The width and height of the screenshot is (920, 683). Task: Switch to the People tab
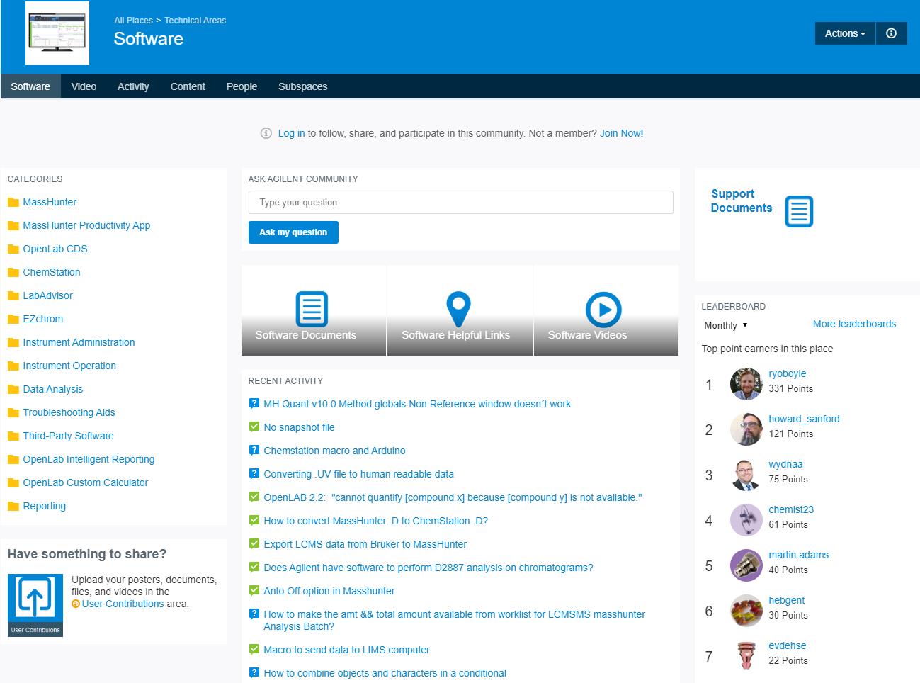pos(242,86)
